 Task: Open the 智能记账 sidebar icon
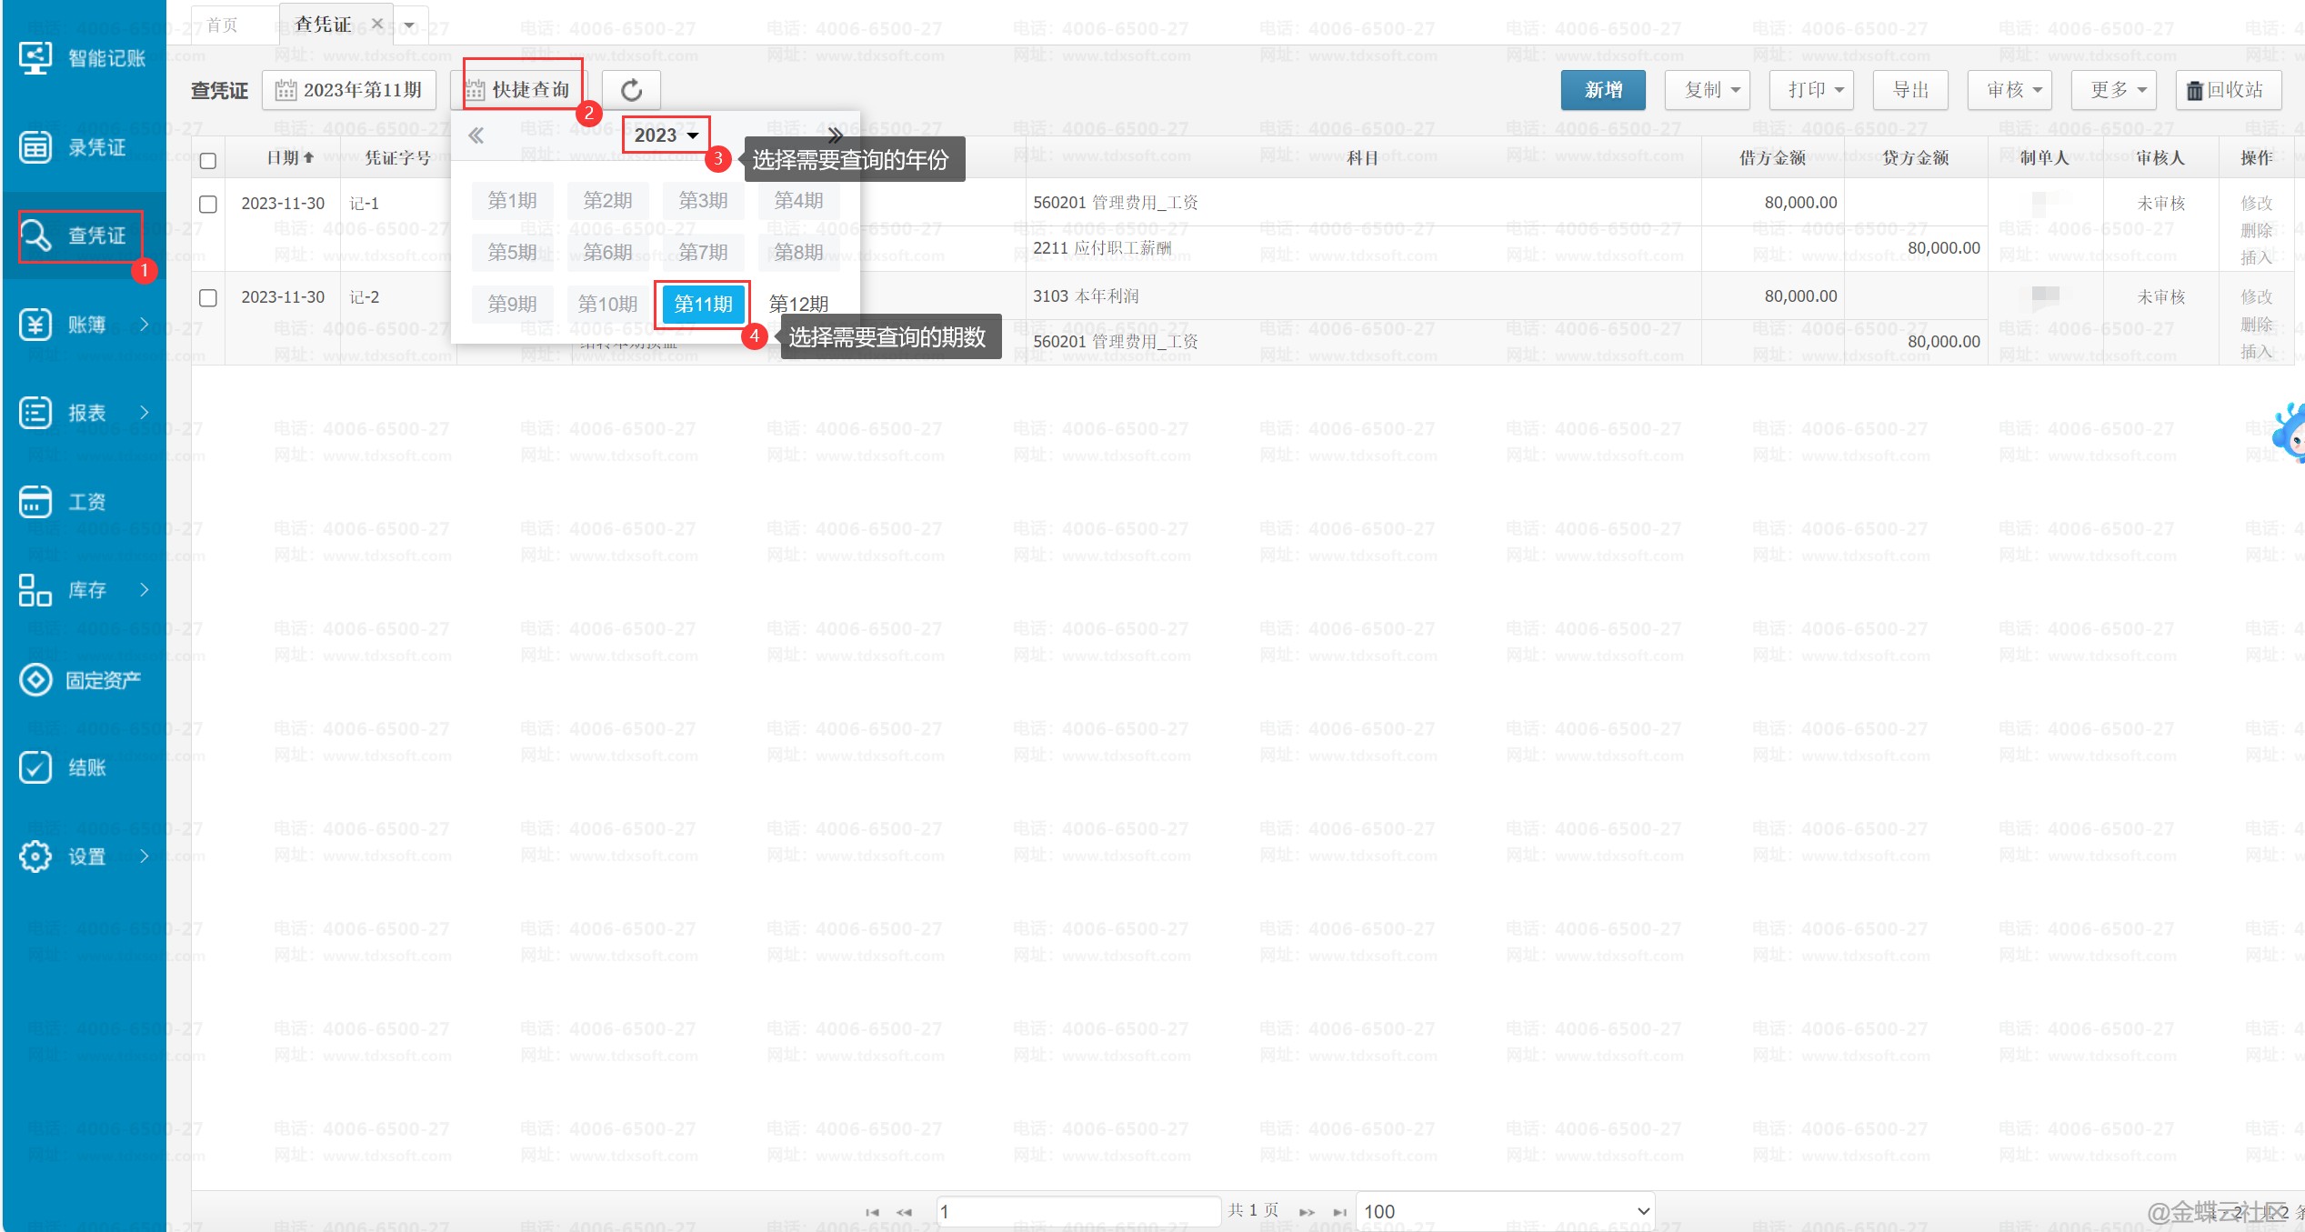(35, 58)
